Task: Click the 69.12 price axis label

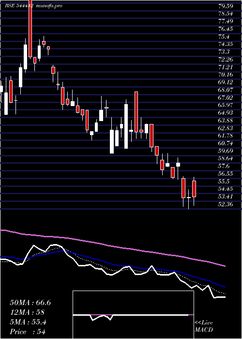Action: pyautogui.click(x=226, y=82)
